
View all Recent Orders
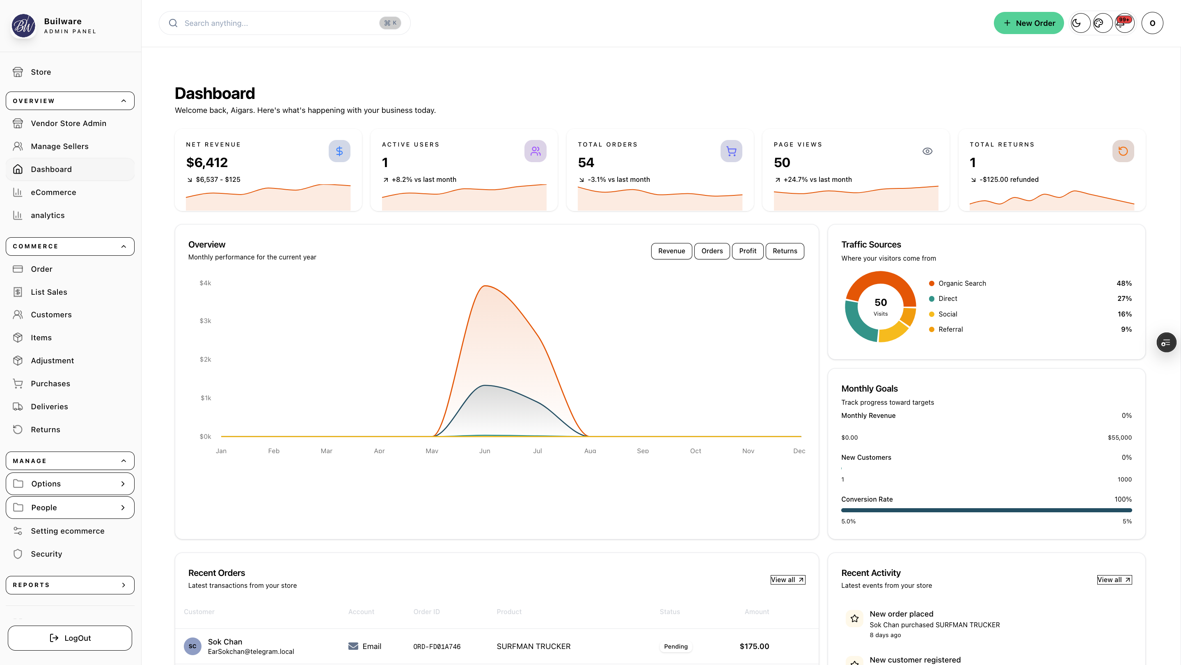point(787,580)
